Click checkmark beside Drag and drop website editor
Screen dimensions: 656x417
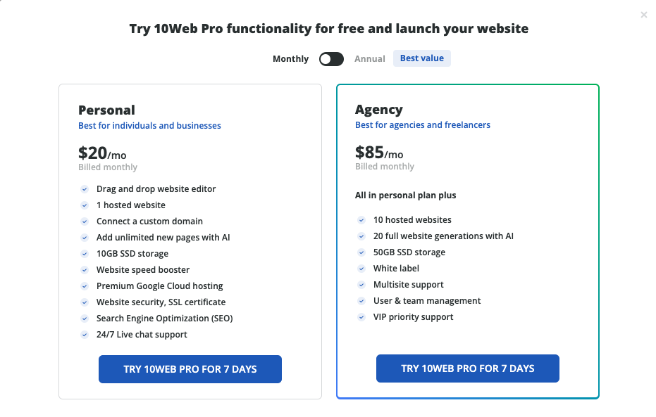tap(85, 189)
